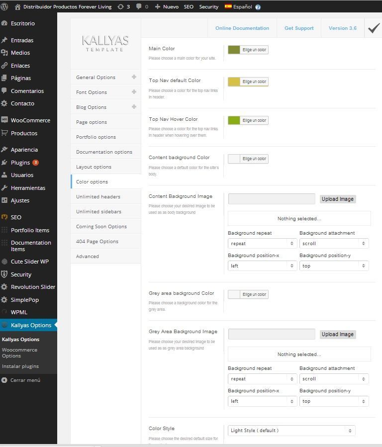Click the Medios media icon
382x447 pixels.
point(4,53)
